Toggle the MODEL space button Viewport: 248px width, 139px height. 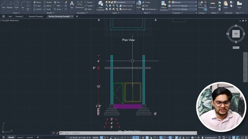coord(96,137)
